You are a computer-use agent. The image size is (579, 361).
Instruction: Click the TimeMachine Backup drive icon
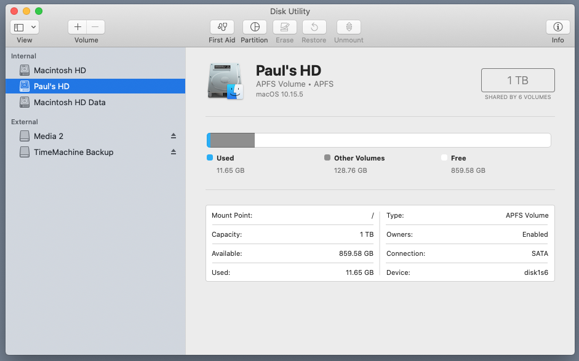tap(25, 152)
